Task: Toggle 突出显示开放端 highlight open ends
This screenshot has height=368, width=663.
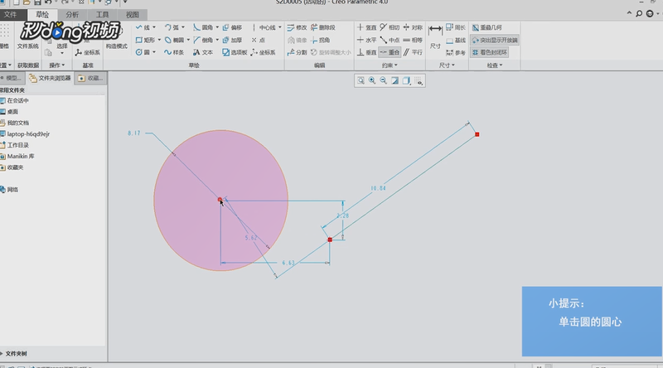Action: (494, 40)
